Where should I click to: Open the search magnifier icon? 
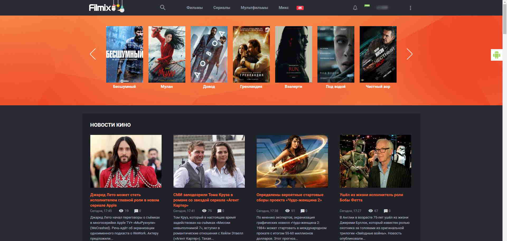point(163,8)
